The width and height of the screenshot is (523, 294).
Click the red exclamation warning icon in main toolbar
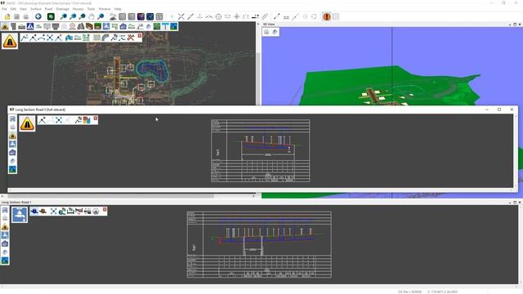[327, 16]
